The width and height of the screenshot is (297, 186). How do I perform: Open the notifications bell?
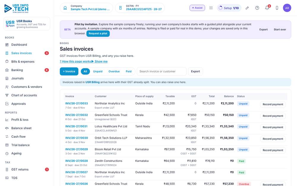click(267, 8)
